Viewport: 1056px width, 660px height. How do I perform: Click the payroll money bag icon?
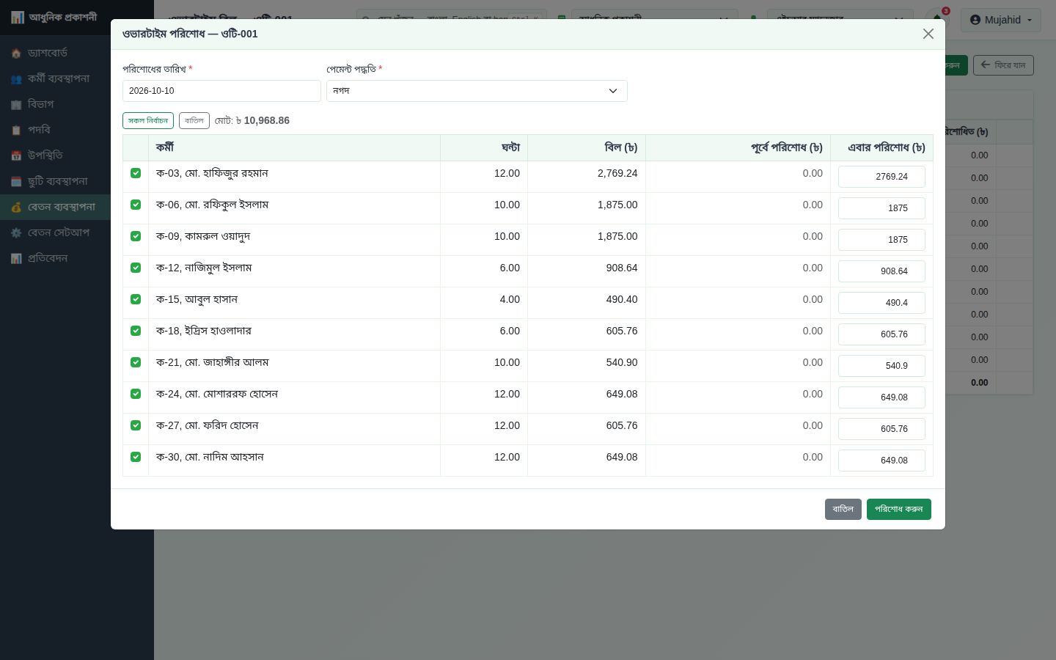click(x=16, y=208)
